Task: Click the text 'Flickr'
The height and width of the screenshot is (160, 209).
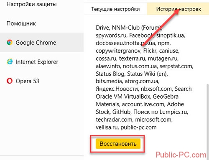Action: pyautogui.click(x=150, y=51)
